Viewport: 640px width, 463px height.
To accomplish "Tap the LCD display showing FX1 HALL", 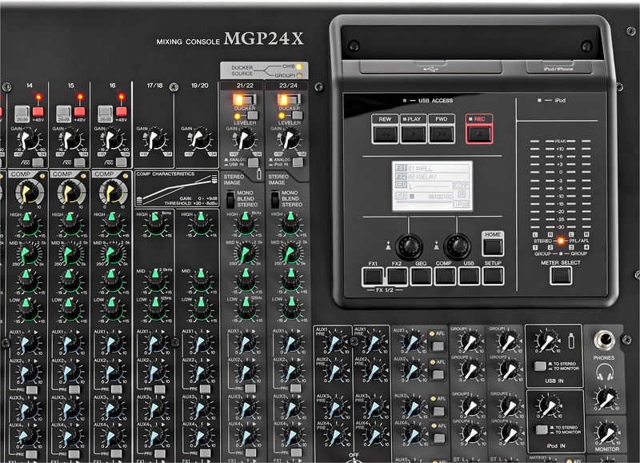I will pyautogui.click(x=432, y=186).
